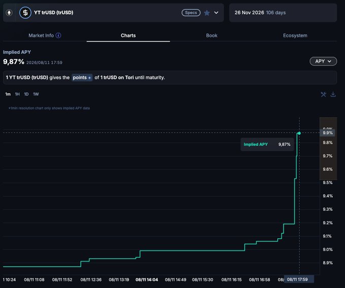The height and width of the screenshot is (288, 345).
Task: Select the 1m resolution
Action: [x=8, y=94]
